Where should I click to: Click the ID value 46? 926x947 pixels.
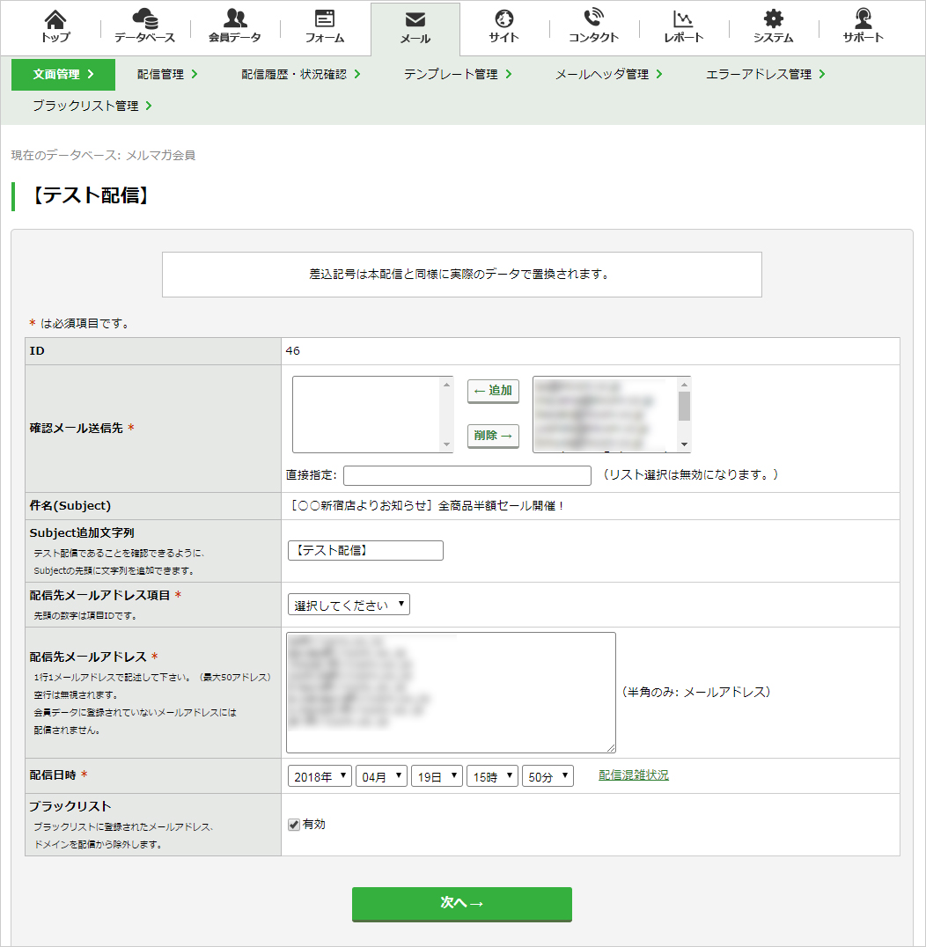[x=293, y=351]
